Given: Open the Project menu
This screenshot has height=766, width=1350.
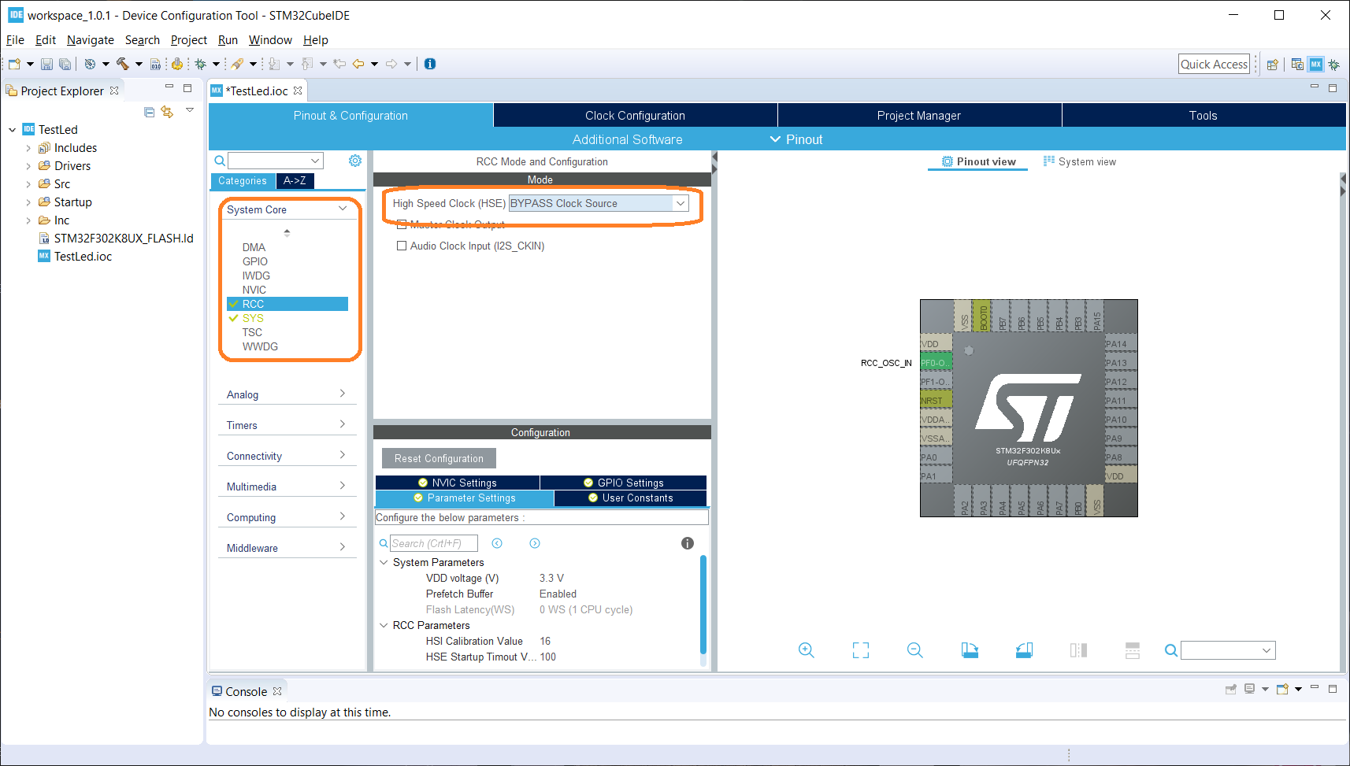Looking at the screenshot, I should click(x=189, y=40).
